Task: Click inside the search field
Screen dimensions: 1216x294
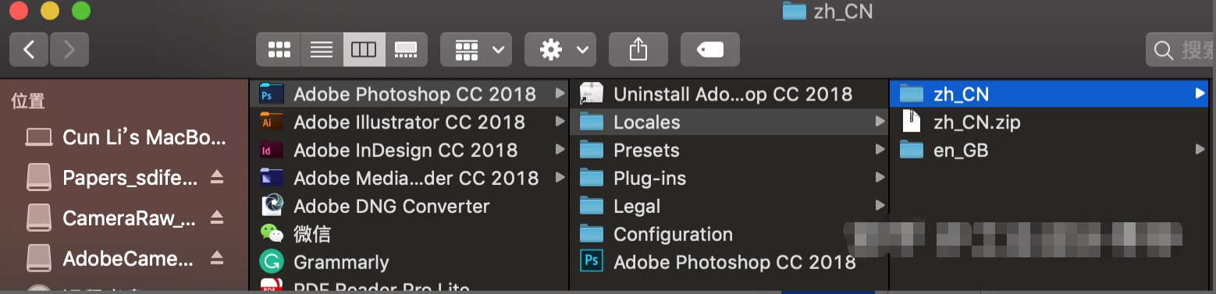Action: tap(1181, 50)
